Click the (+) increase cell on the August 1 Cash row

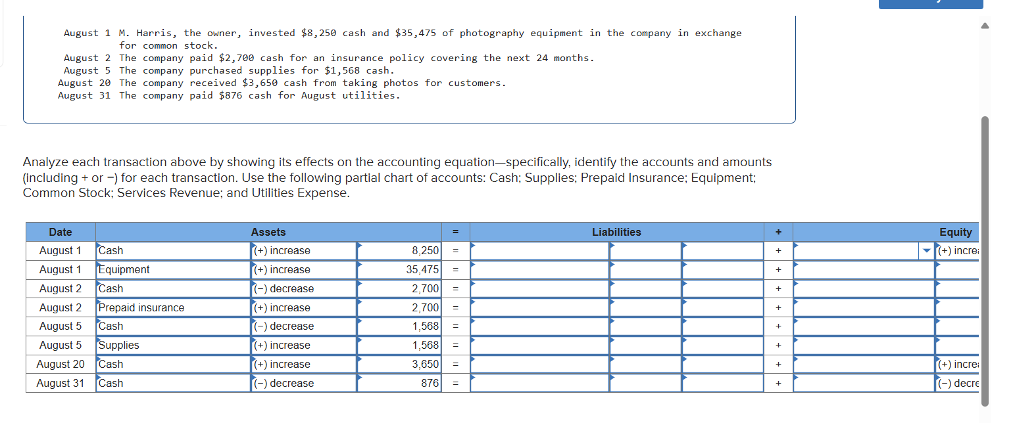click(x=303, y=250)
